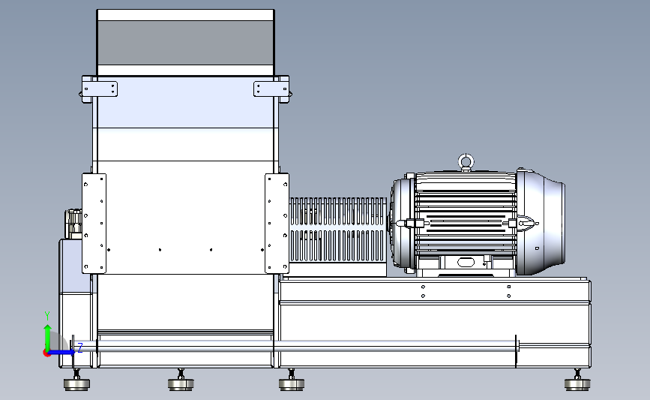Image resolution: width=650 pixels, height=400 pixels.
Task: Select the upper-left mounting bracket on the hopper
Action: pos(100,89)
